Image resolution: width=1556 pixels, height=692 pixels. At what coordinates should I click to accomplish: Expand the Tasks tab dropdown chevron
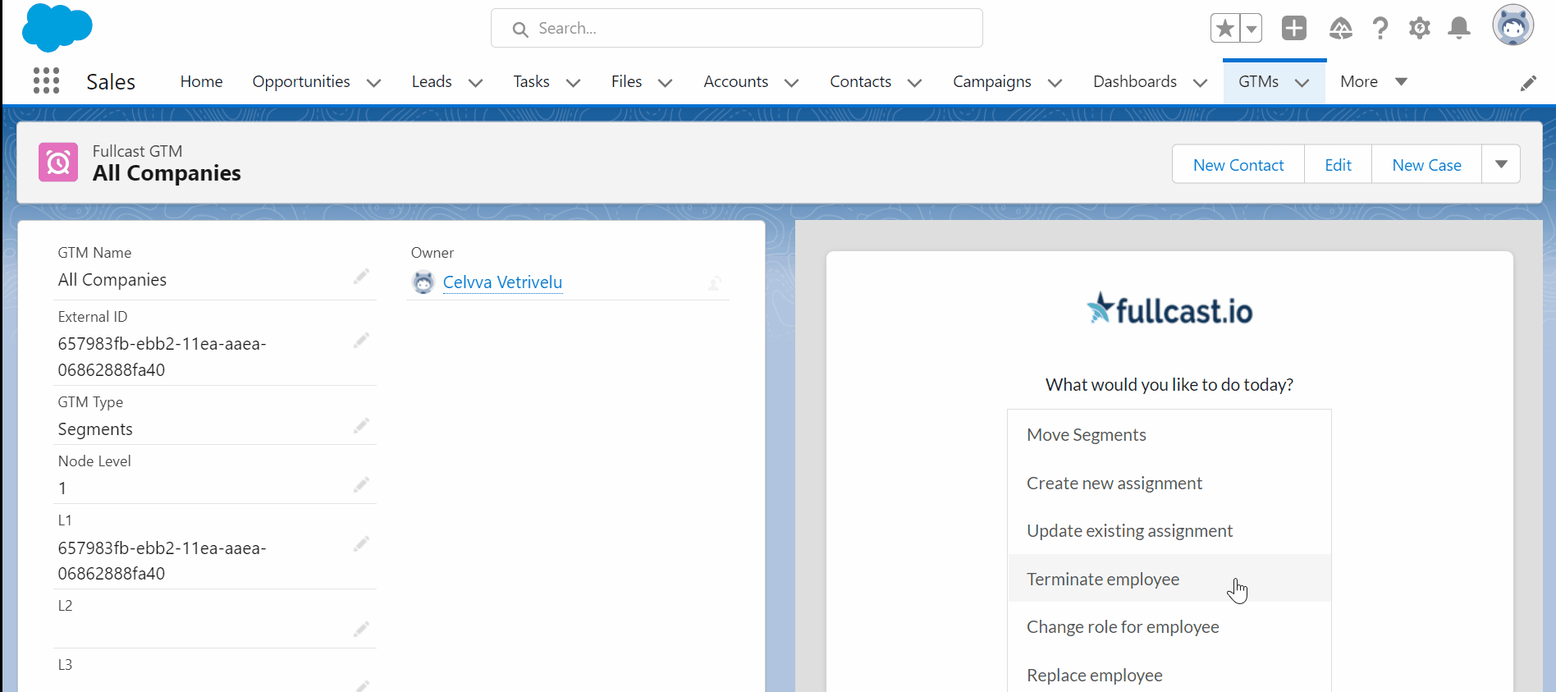[574, 83]
